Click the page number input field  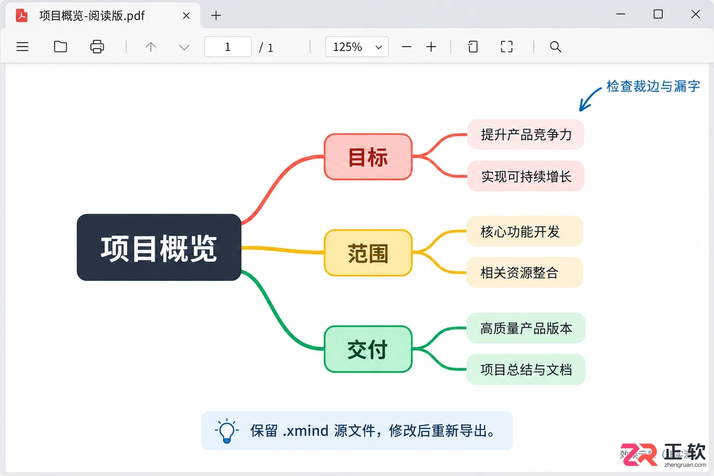(228, 47)
